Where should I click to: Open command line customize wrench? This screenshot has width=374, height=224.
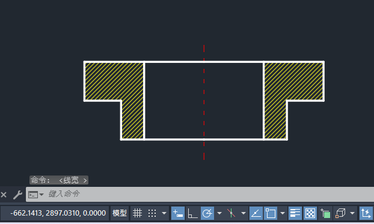click(17, 195)
